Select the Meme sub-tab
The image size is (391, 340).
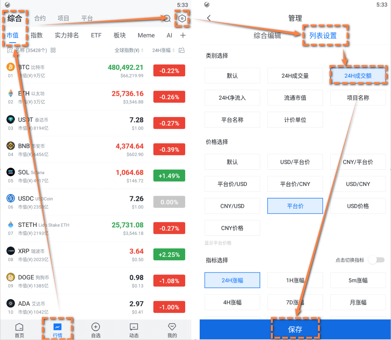[146, 35]
